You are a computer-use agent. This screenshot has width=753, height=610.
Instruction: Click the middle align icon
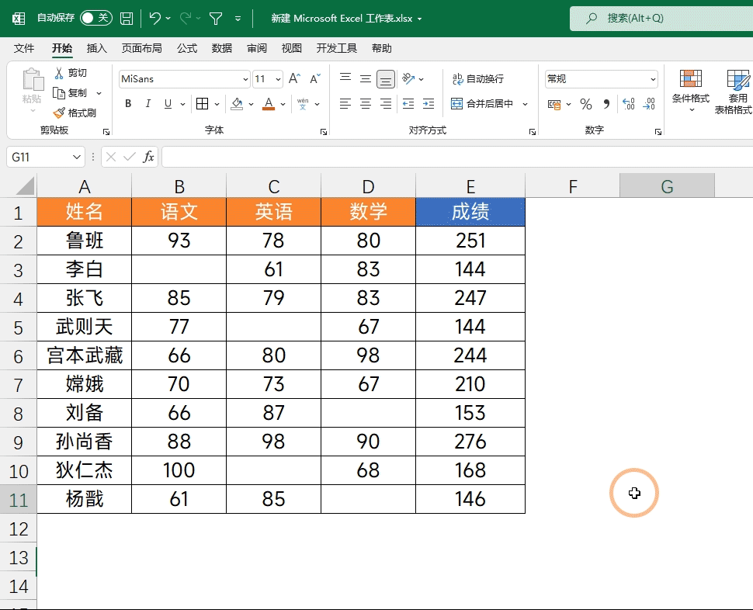tap(366, 78)
